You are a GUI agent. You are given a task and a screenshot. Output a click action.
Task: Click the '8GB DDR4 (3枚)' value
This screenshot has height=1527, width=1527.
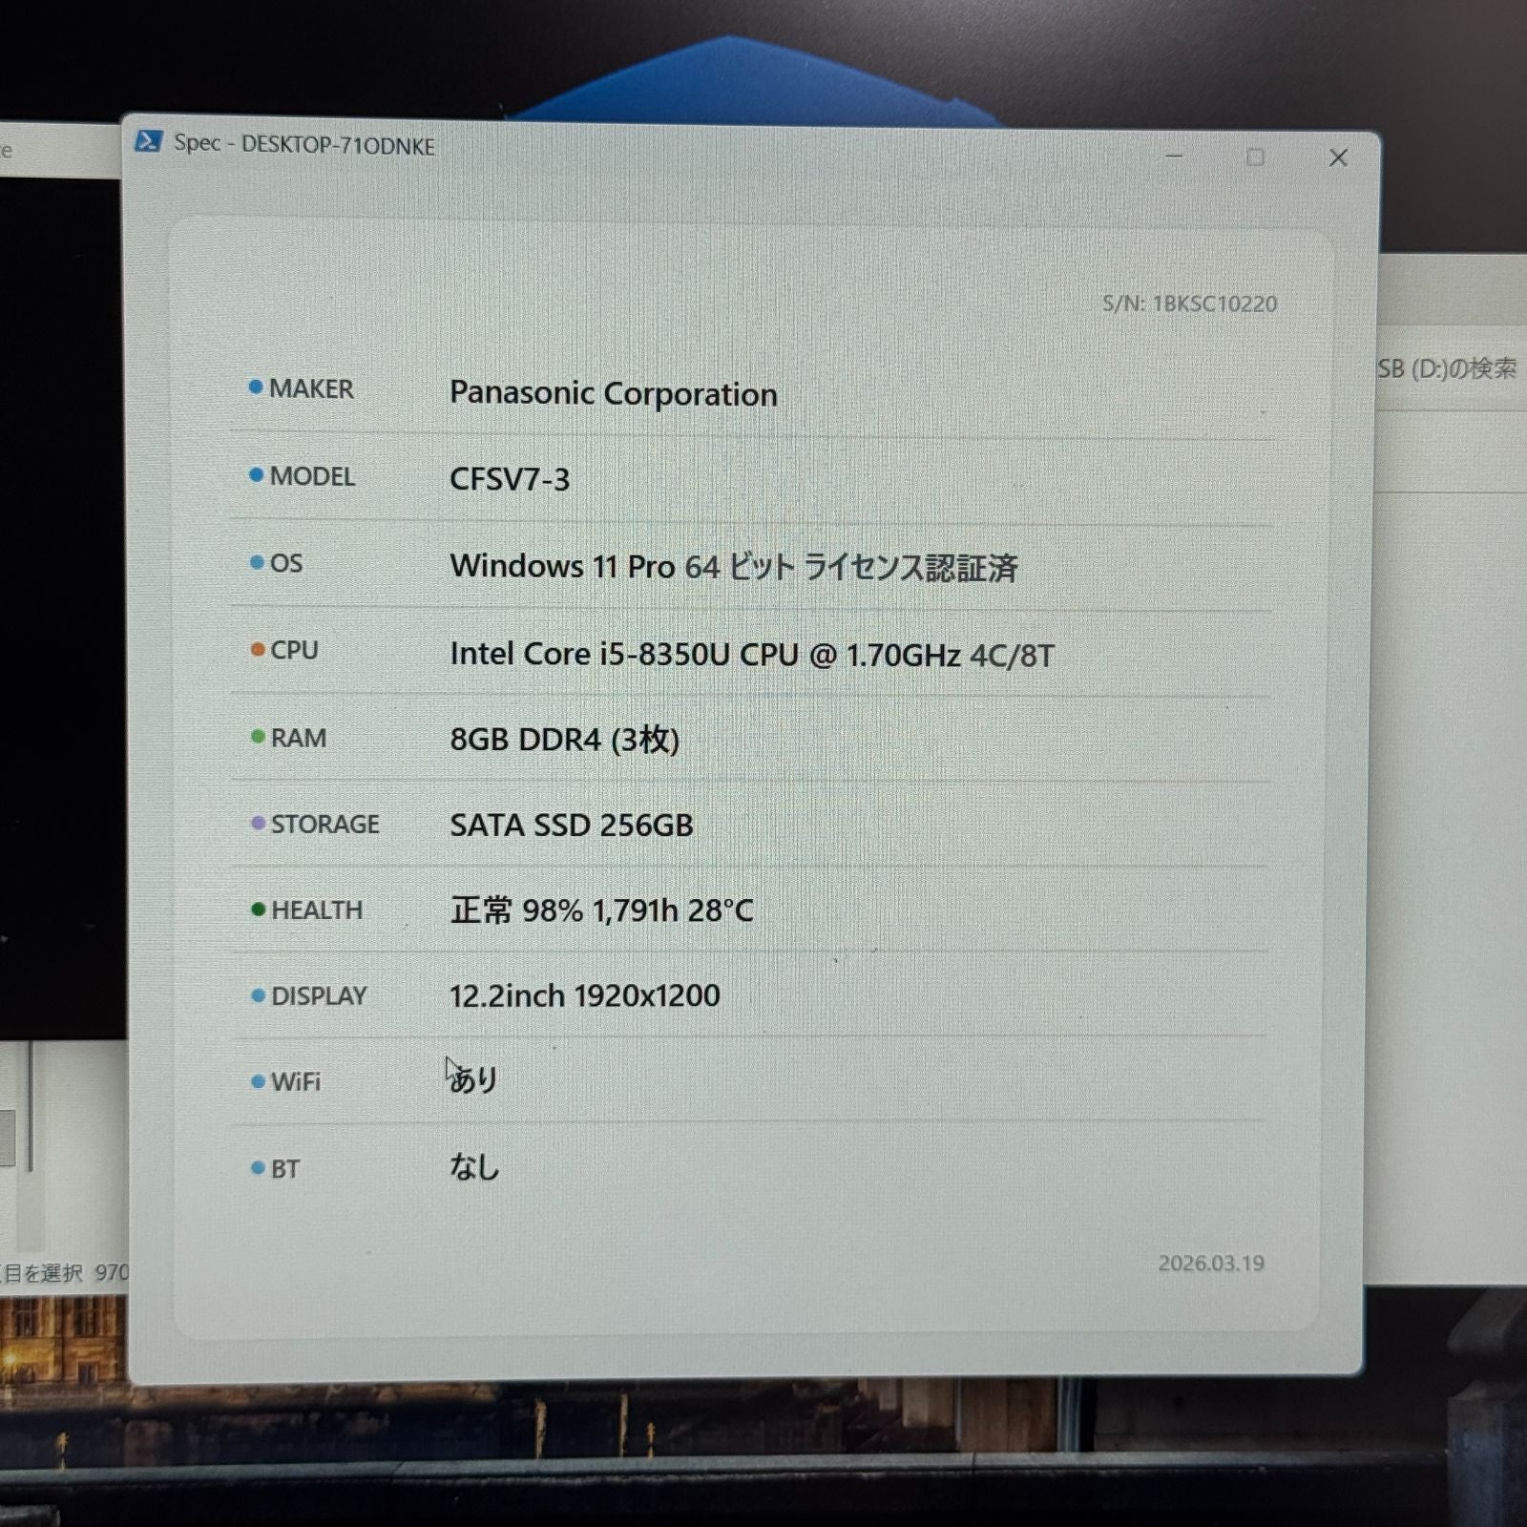[x=564, y=740]
